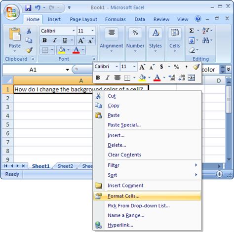Select Clear Contents in context menu
Image resolution: width=234 pixels, height=232 pixels.
tap(147, 155)
